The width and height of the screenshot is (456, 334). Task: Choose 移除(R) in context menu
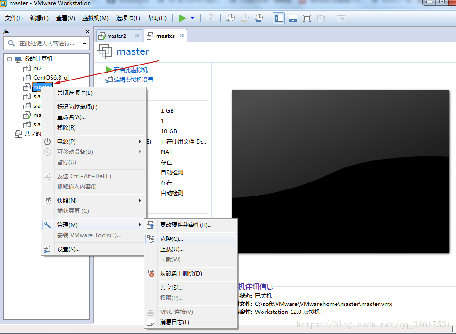pos(93,127)
